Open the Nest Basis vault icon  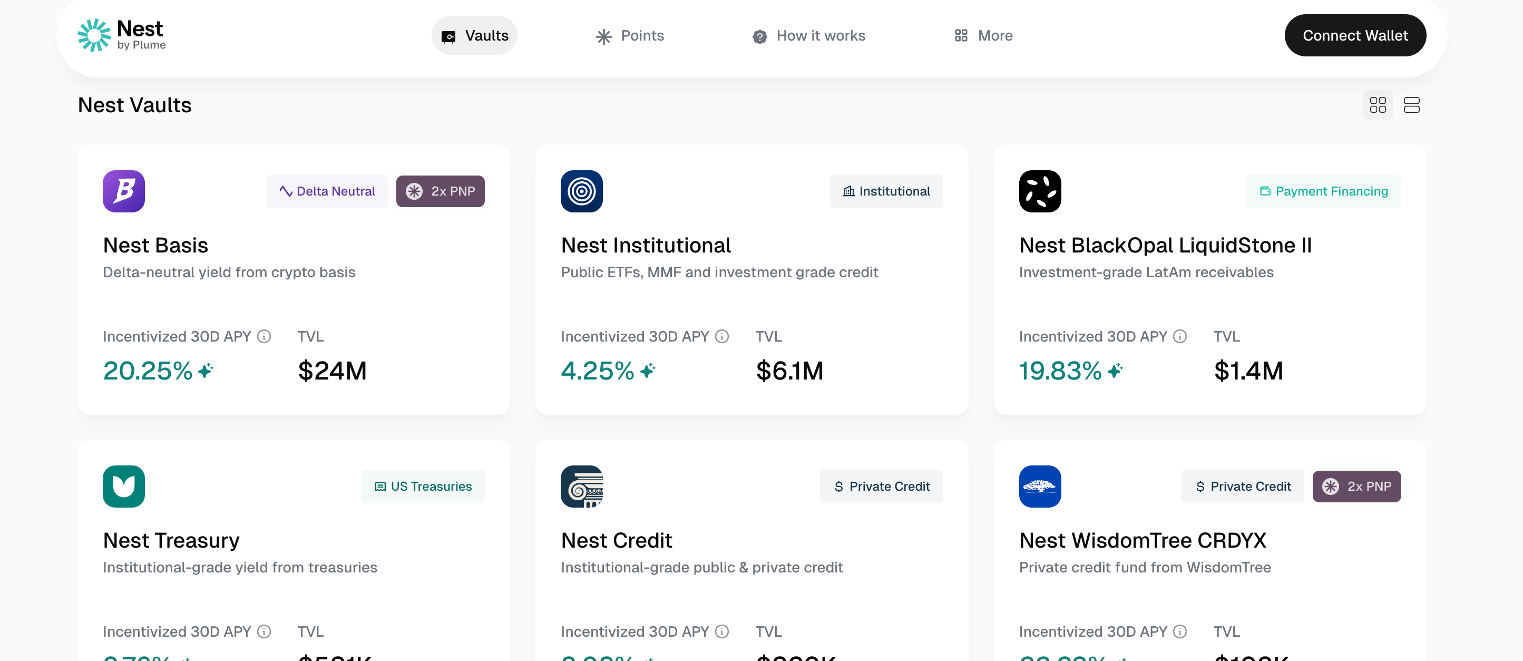(123, 191)
